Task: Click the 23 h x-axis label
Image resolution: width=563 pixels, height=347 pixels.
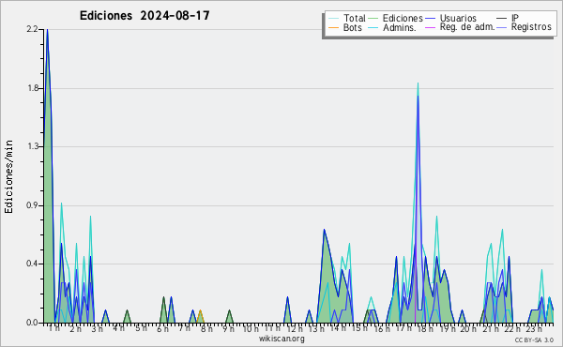Action: 534,328
